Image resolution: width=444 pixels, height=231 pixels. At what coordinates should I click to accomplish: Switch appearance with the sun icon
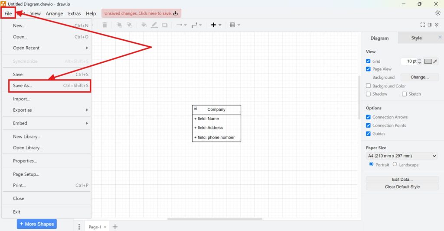(x=437, y=13)
